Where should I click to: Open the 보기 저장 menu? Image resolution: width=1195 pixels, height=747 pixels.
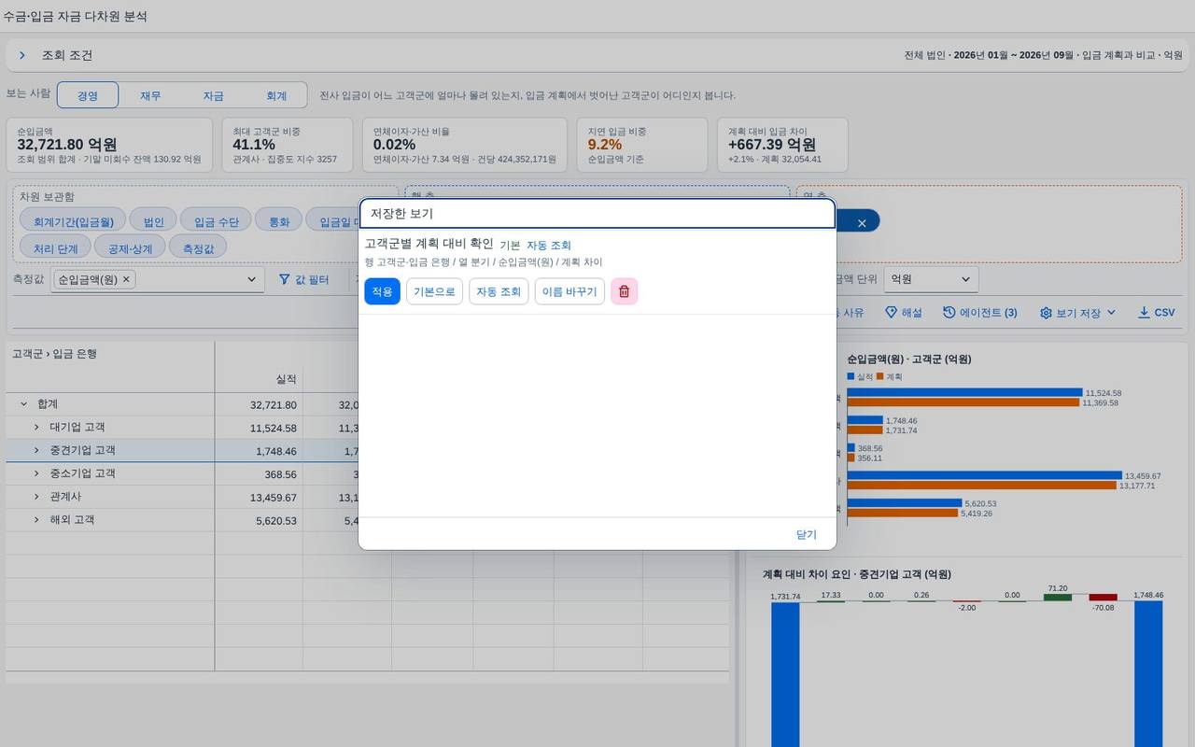(1077, 313)
